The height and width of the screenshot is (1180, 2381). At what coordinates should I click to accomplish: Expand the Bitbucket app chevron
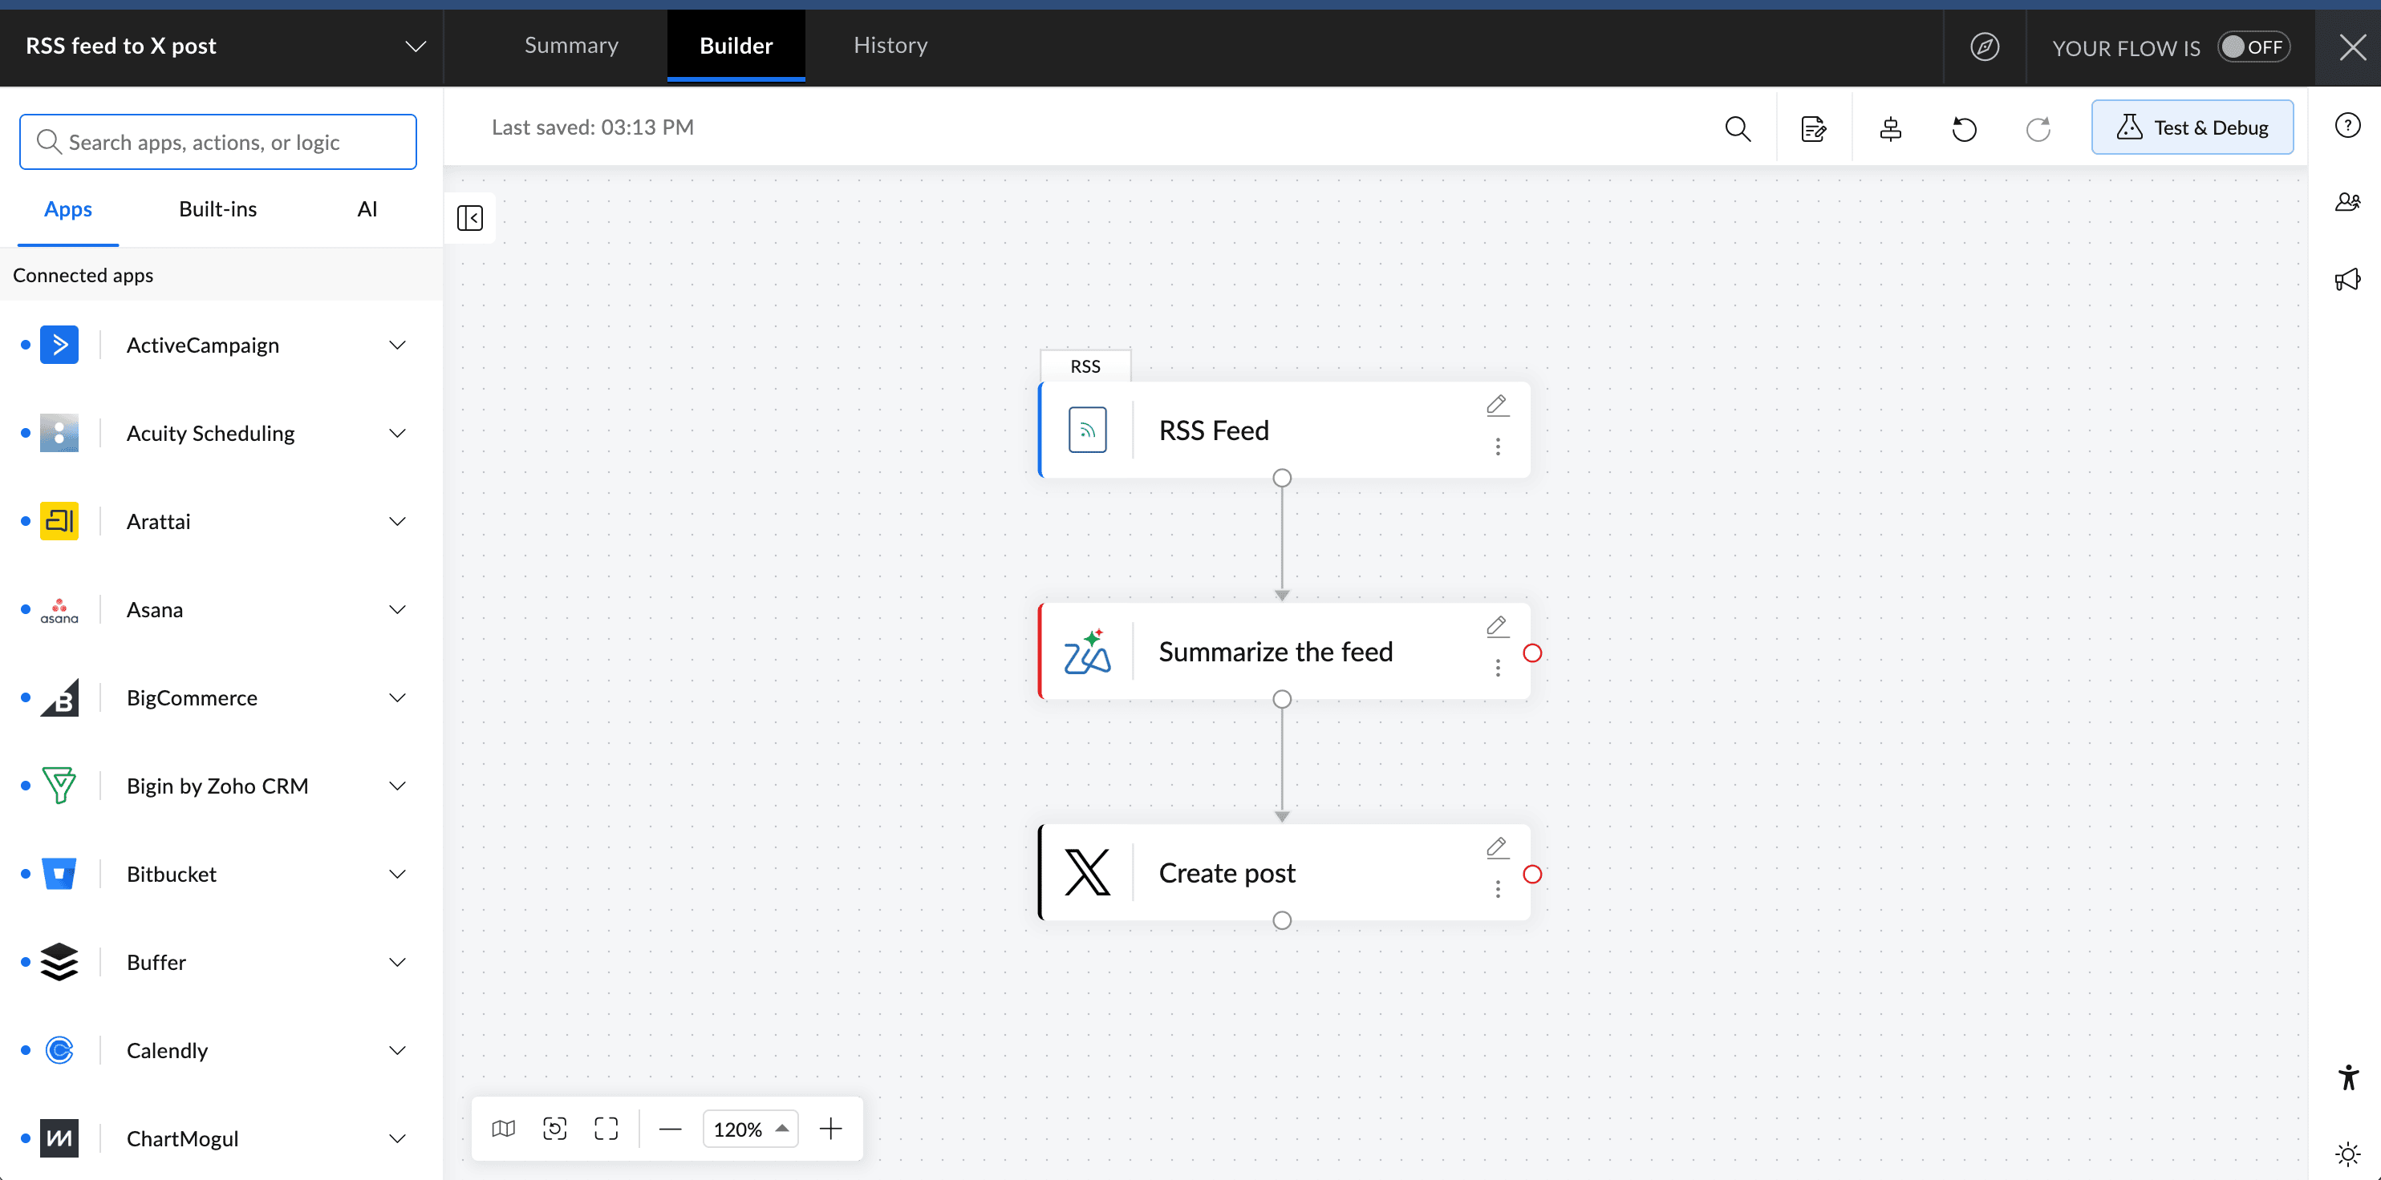click(397, 875)
